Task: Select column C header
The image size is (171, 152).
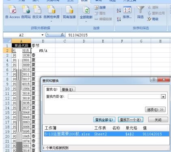Action: pos(65,41)
